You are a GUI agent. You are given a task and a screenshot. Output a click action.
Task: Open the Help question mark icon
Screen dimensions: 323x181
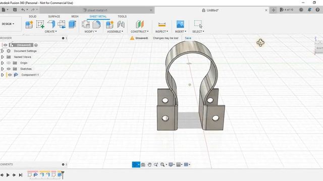coord(317,10)
